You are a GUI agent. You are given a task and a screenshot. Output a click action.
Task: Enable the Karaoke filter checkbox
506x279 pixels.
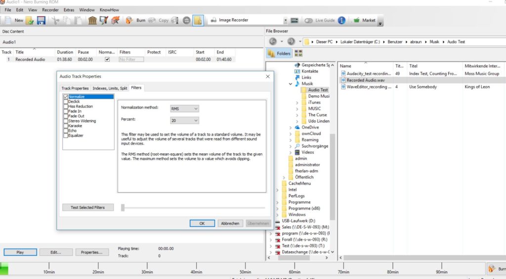click(x=66, y=126)
